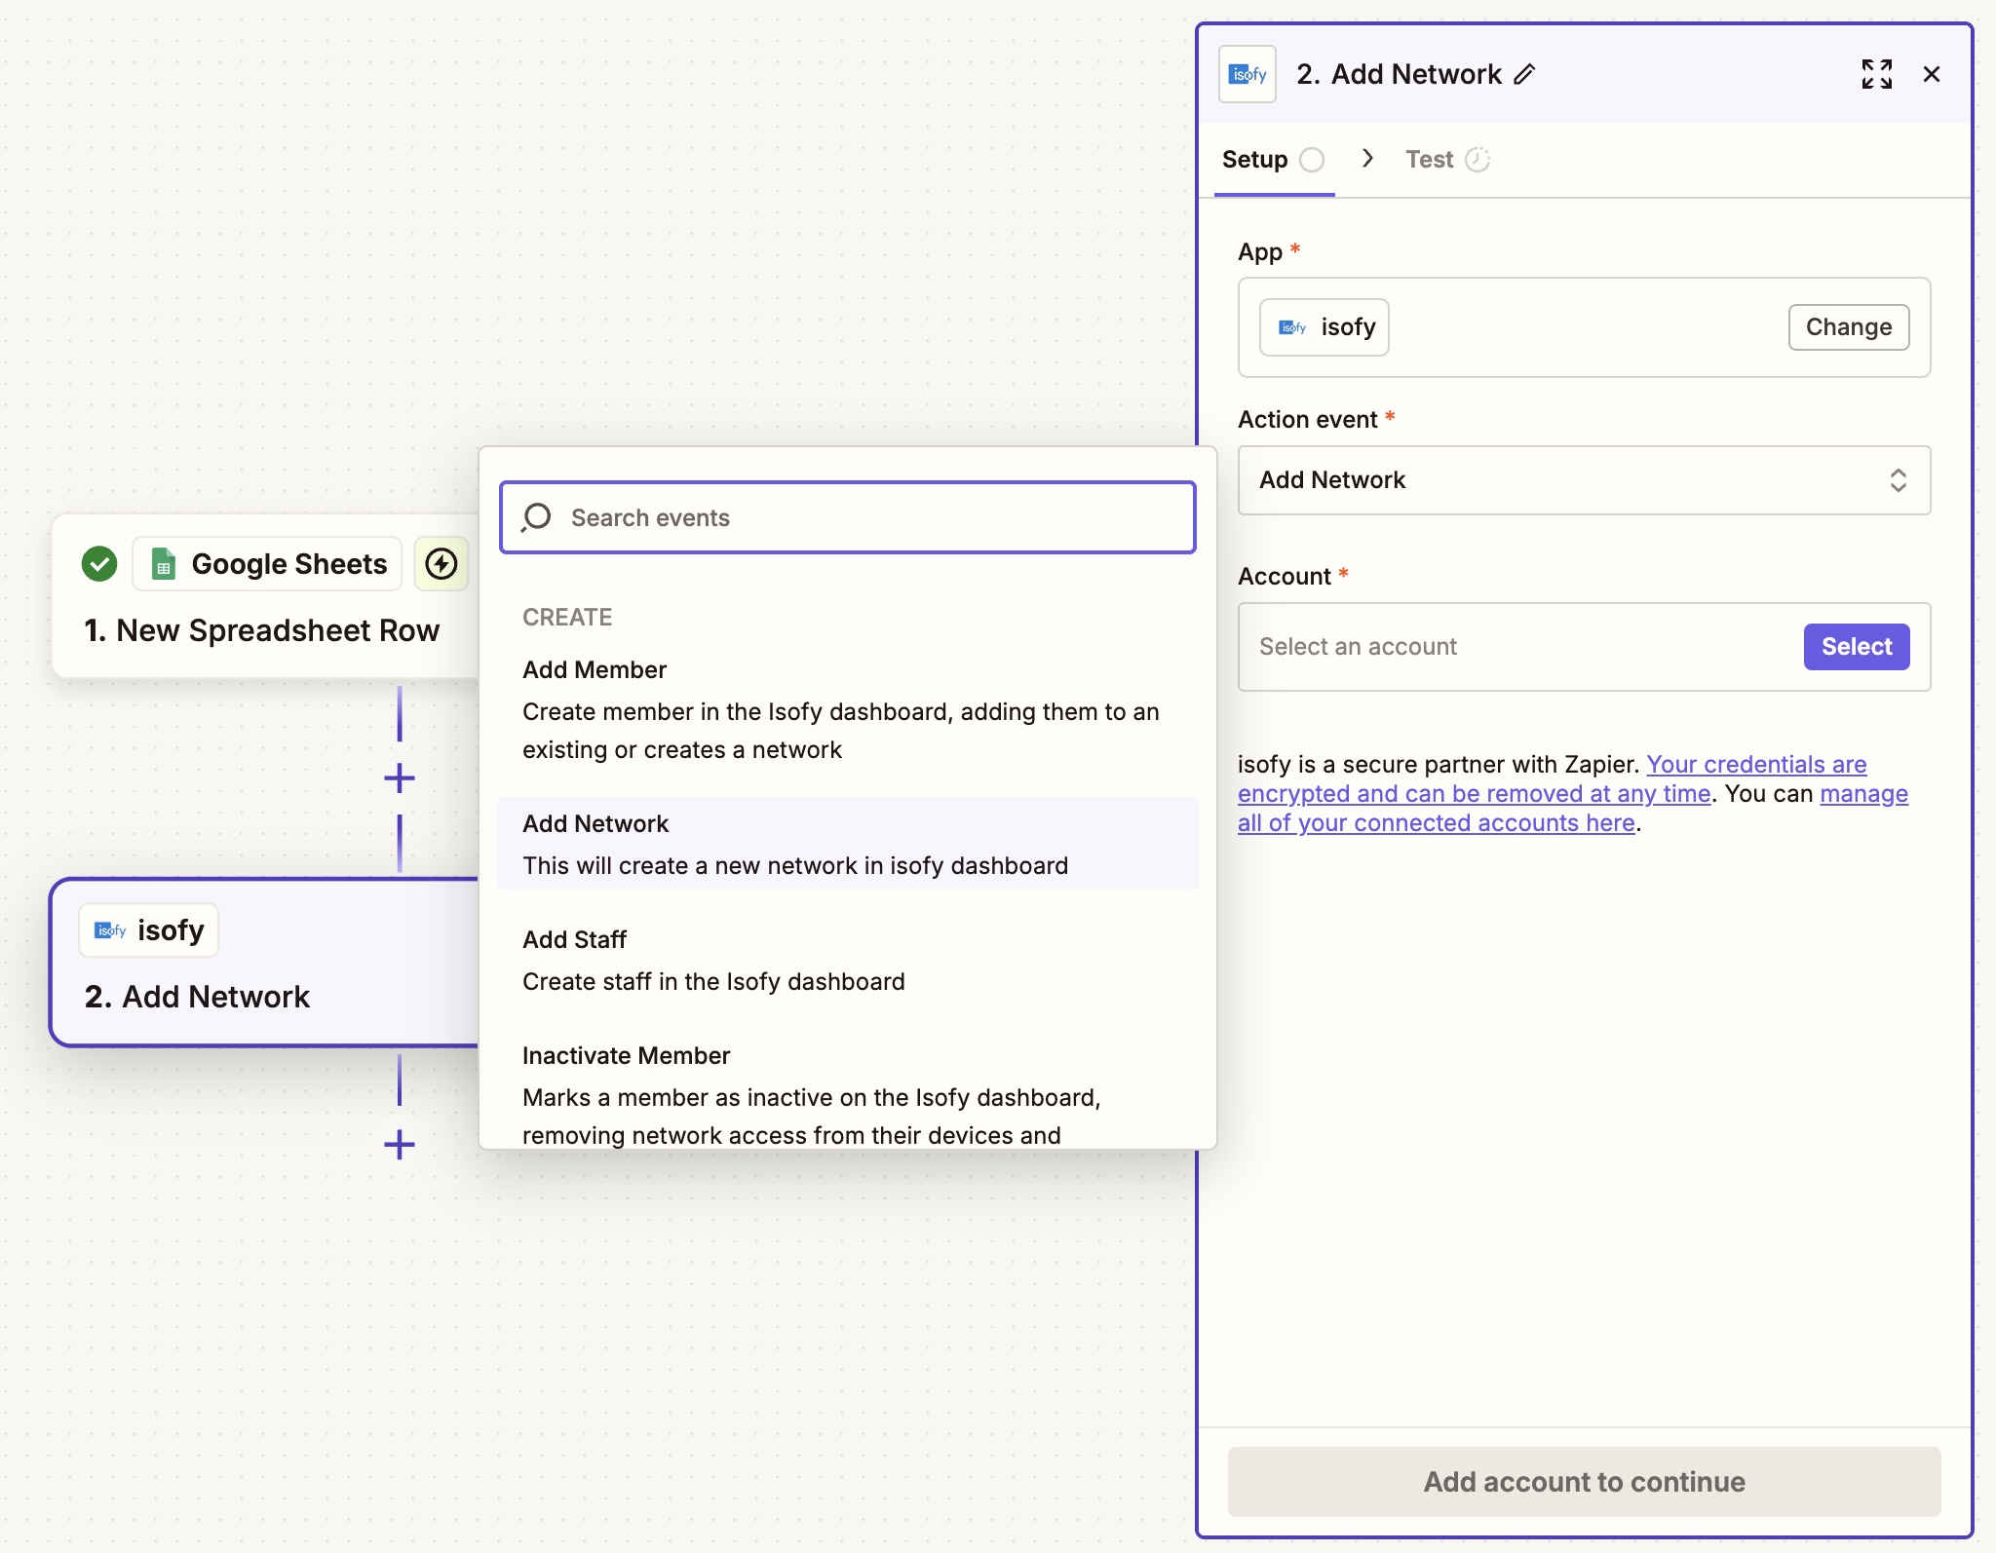Click the green checkmark on step one
Viewport: 1996px width, 1553px height.
point(99,563)
